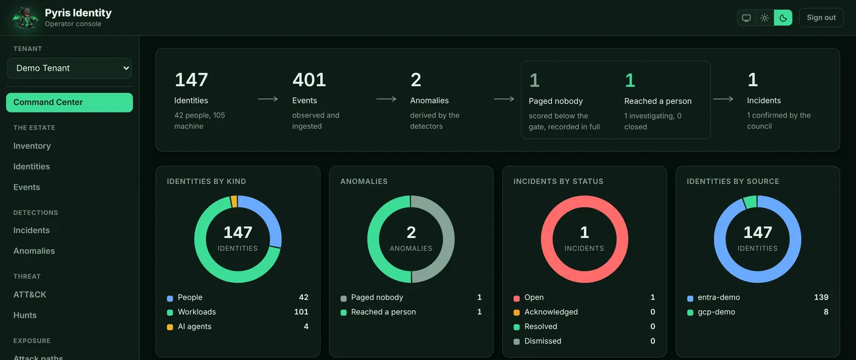Switch to system theme monitor icon

747,18
